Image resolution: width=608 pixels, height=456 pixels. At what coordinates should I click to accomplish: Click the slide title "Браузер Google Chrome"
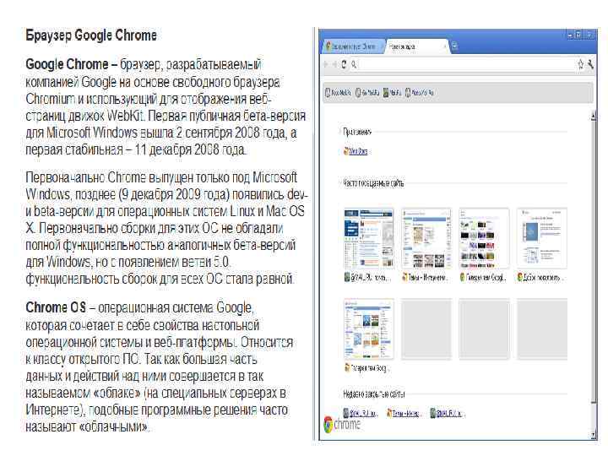[x=91, y=35]
